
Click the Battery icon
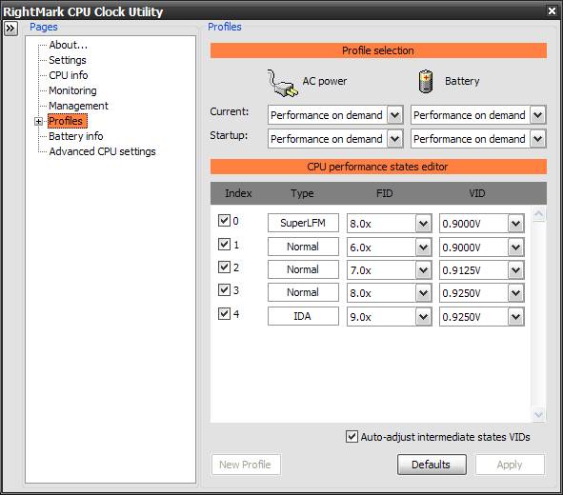pos(426,82)
